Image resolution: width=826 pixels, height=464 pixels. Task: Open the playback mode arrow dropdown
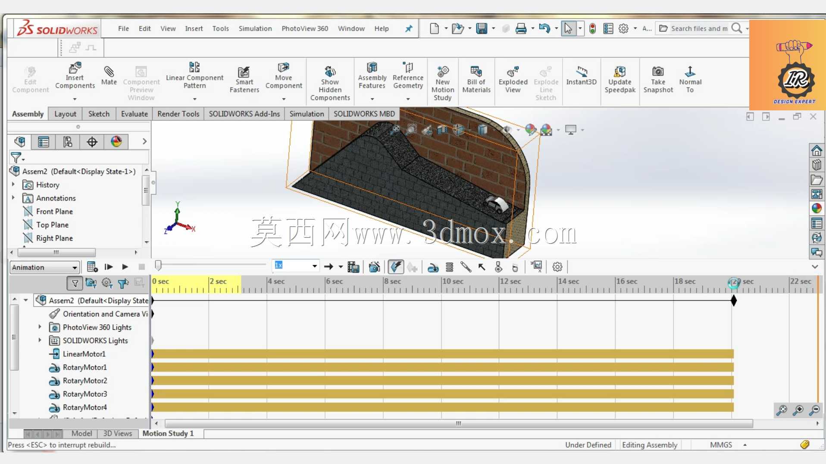pyautogui.click(x=340, y=267)
